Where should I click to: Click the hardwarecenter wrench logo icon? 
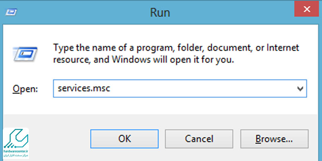[x=16, y=139]
